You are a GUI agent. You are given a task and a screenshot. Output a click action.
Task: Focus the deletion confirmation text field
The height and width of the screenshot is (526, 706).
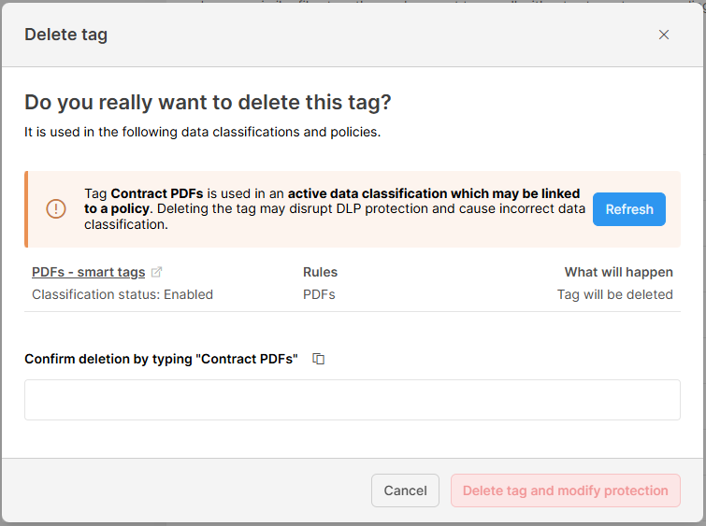(x=352, y=400)
